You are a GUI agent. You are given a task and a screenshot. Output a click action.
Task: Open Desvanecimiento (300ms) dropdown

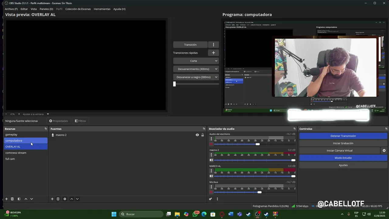click(196, 69)
